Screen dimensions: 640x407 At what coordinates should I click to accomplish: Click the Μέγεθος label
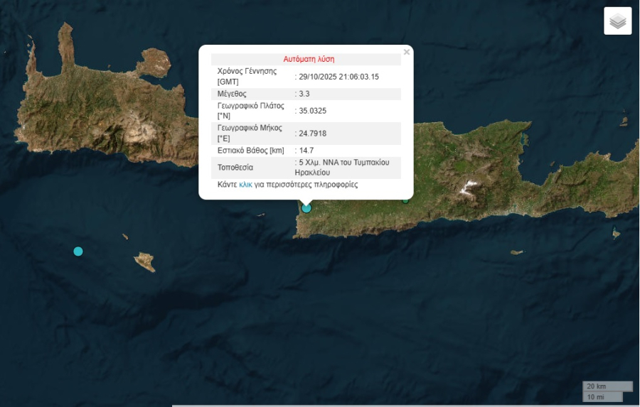pyautogui.click(x=232, y=94)
